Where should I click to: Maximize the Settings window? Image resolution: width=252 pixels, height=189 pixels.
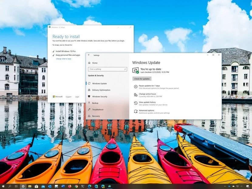pyautogui.click(x=213, y=55)
